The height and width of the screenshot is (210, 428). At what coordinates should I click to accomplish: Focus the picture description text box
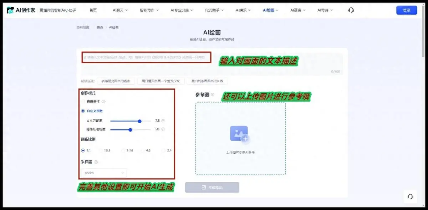212,64
